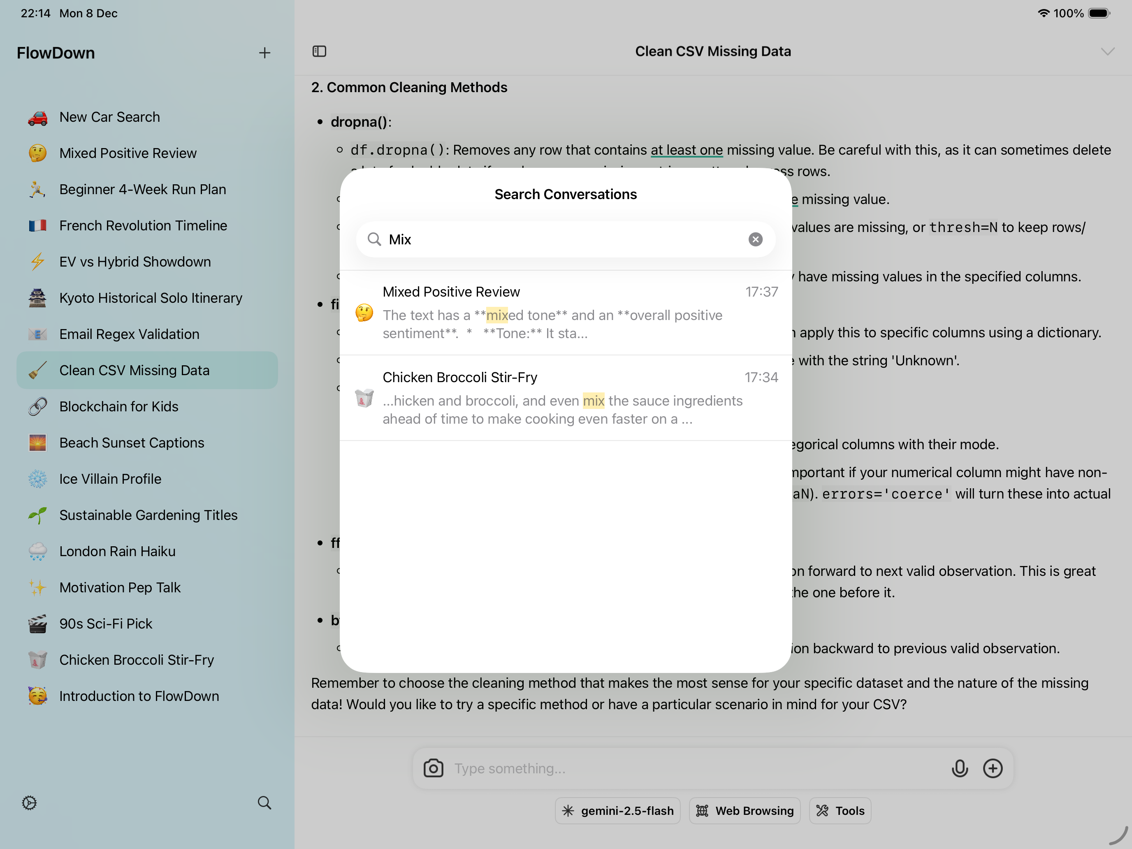Select Clean CSV Missing Data conversation
This screenshot has height=849, width=1132.
pyautogui.click(x=147, y=370)
